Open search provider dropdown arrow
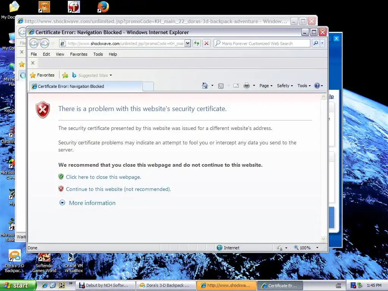Screen dimensions: 388x291 click(x=322, y=43)
